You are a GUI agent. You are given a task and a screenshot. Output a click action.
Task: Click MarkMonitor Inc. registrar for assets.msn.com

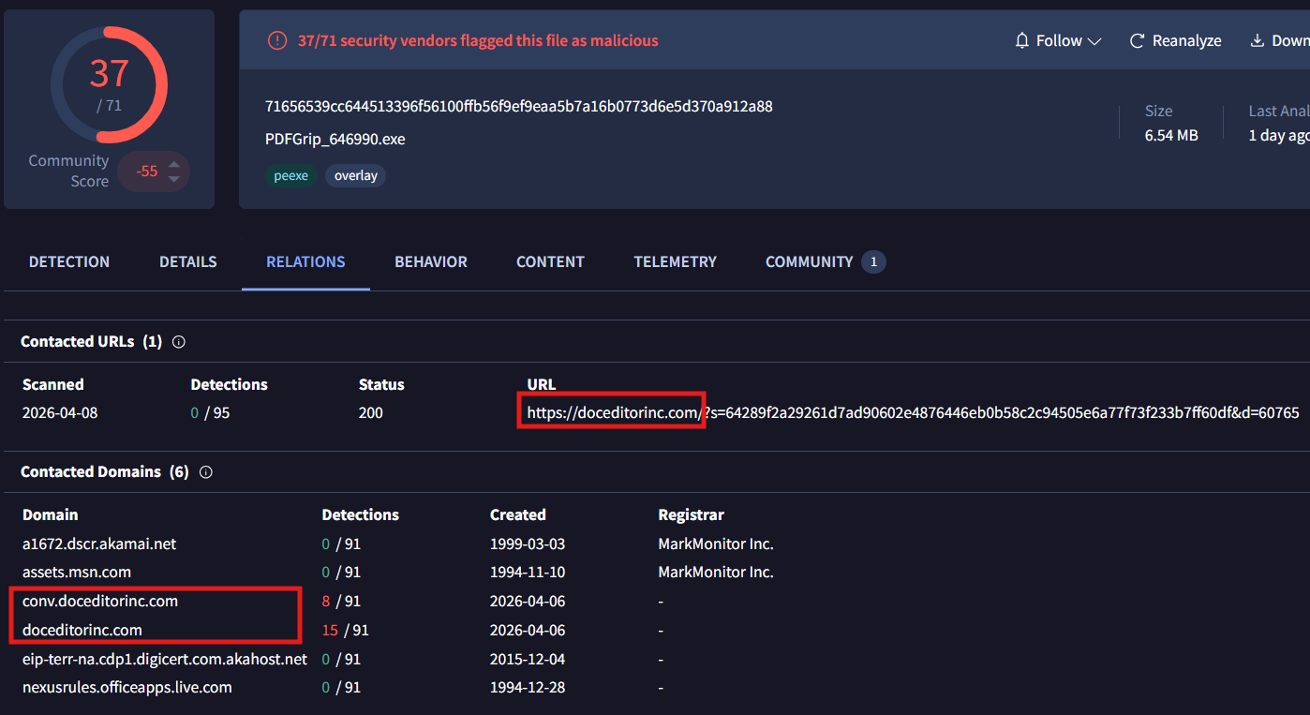pos(716,573)
